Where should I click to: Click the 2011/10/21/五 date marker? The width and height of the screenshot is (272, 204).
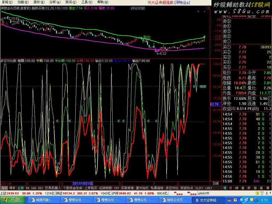pos(83,183)
